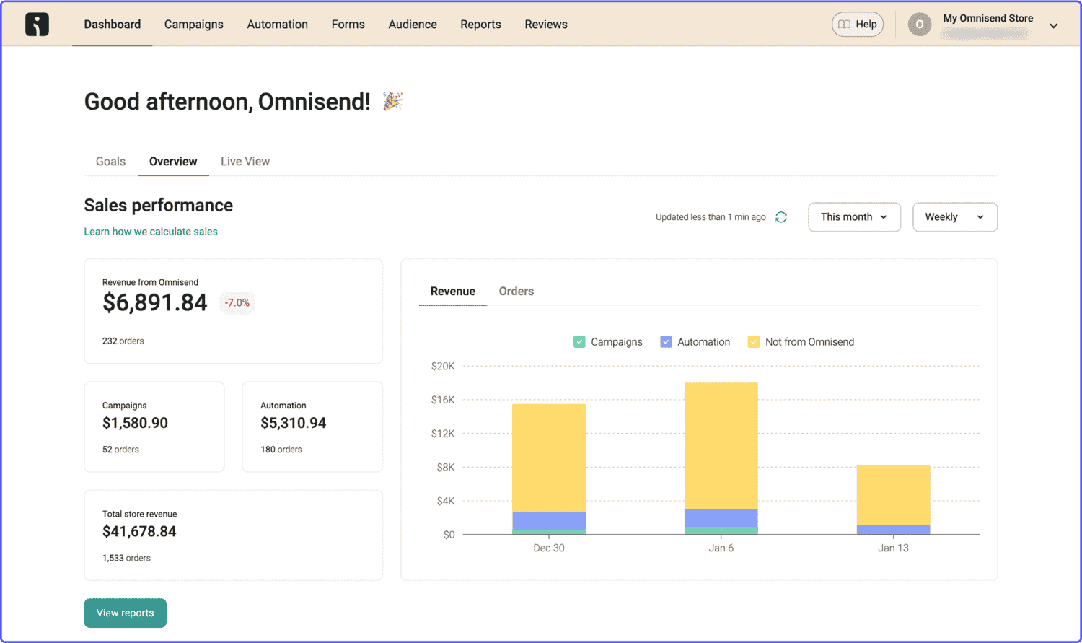
Task: Click the Revenue from Omnisend card
Action: coord(234,311)
